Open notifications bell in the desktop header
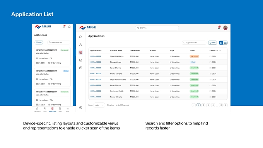 (x=219, y=27)
